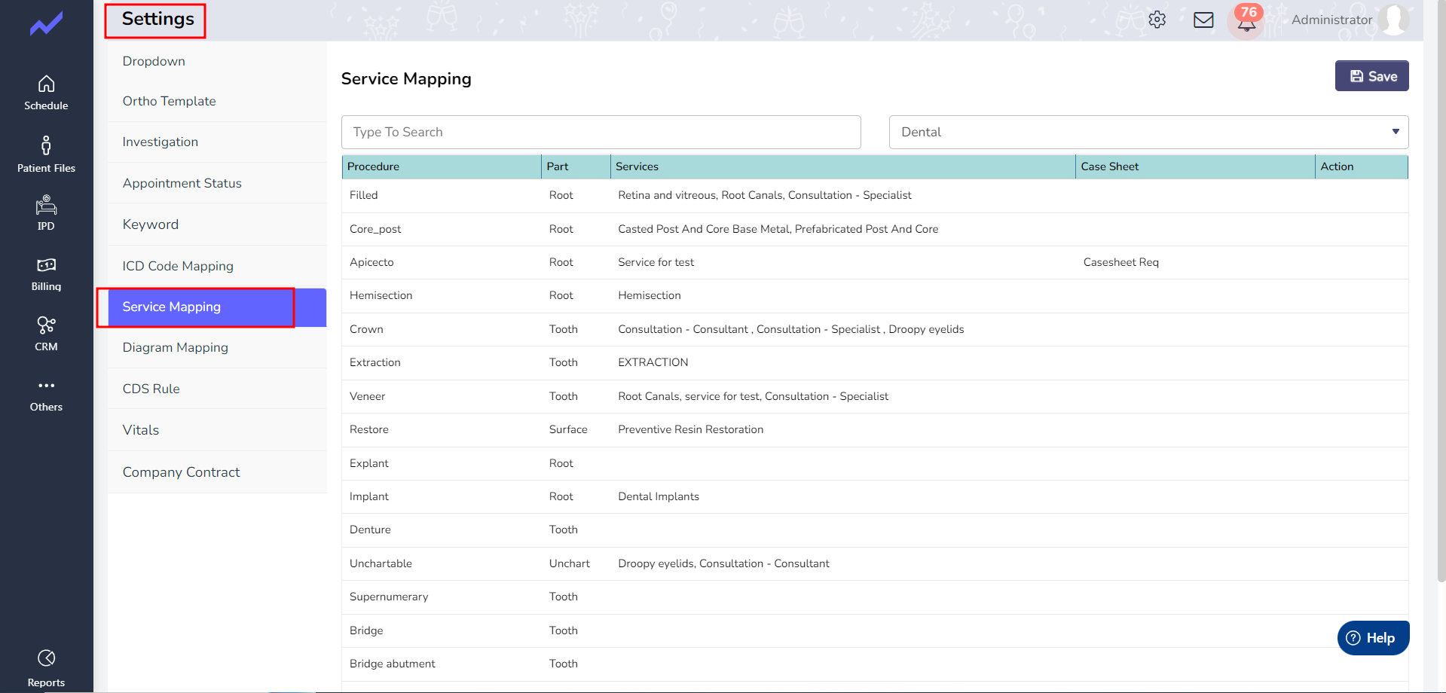Click the Settings page title

[157, 19]
